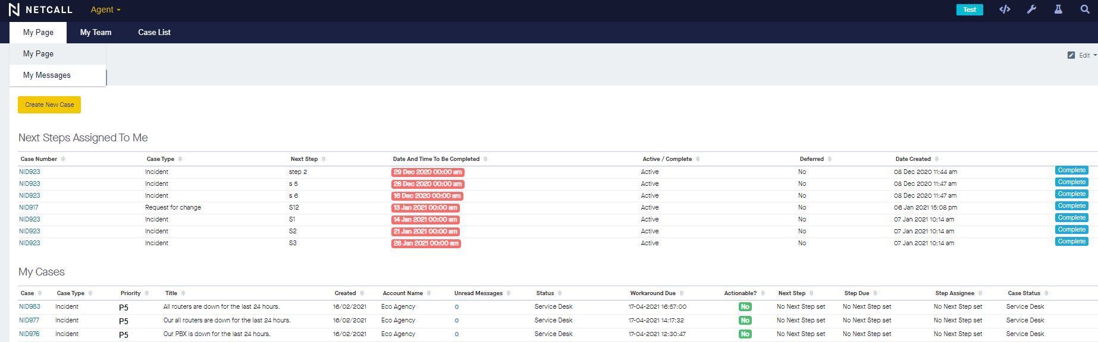Select My Messages from the submenu
1098x342 pixels.
(47, 75)
